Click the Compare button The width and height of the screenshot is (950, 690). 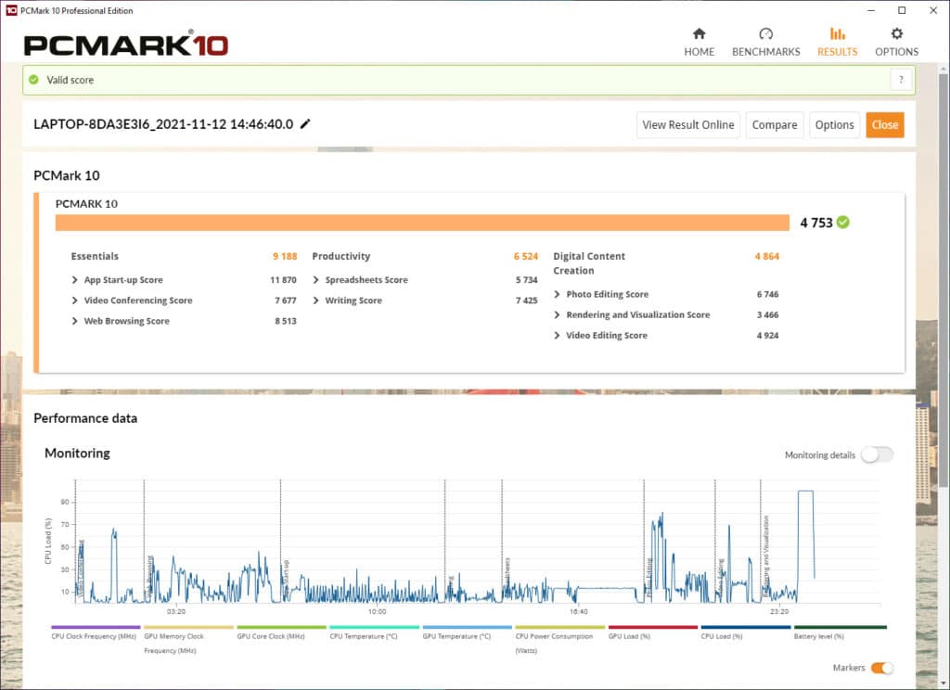click(x=775, y=125)
